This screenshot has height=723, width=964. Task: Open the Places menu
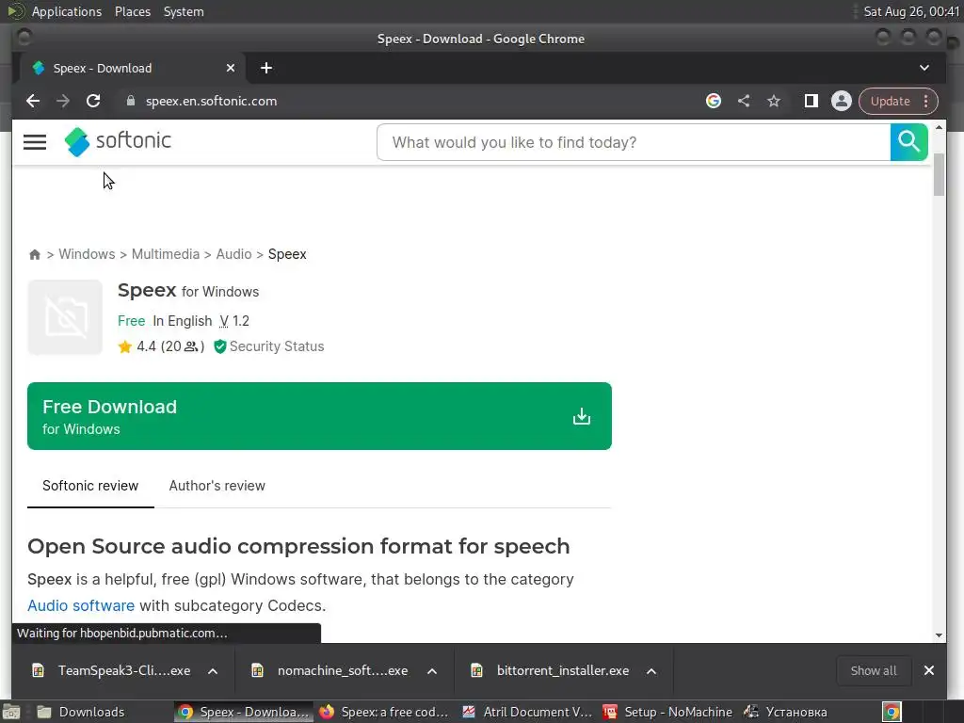133,11
